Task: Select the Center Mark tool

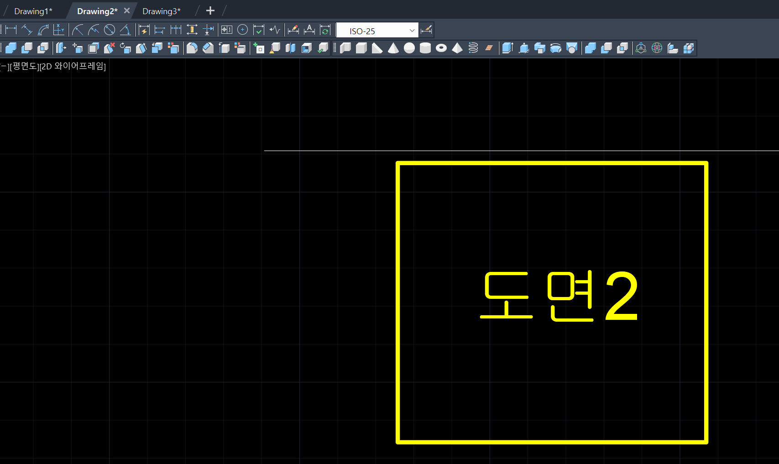Action: coord(243,30)
